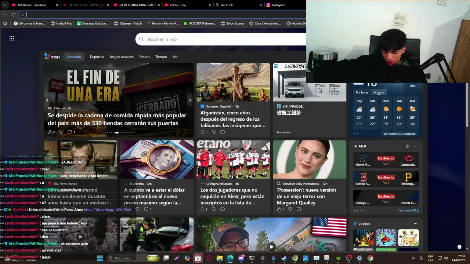Play the video under the River players article

pos(271,247)
